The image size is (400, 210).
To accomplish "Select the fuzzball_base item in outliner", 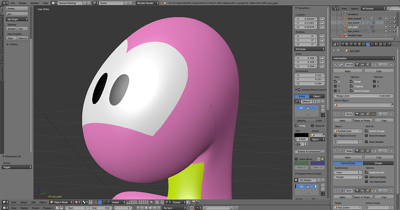I will pos(355,35).
